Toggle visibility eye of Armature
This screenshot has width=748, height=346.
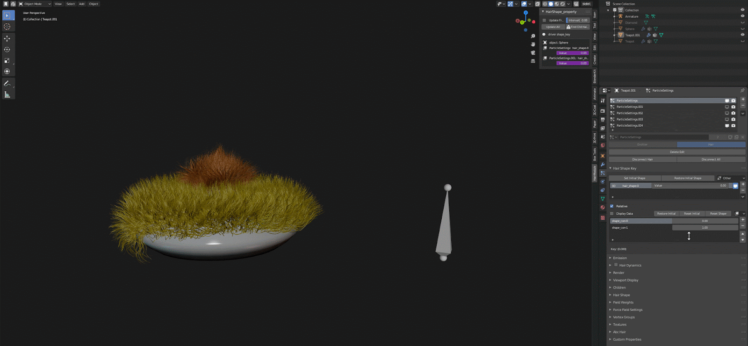coord(742,16)
